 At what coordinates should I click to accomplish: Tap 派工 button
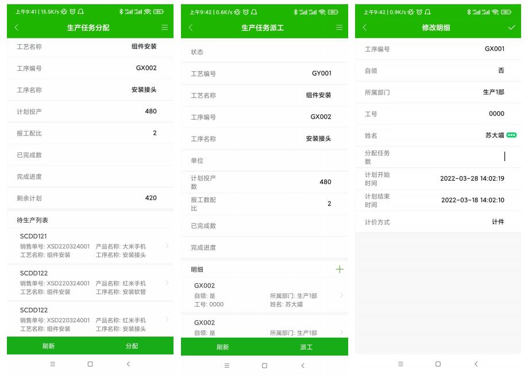coord(306,346)
